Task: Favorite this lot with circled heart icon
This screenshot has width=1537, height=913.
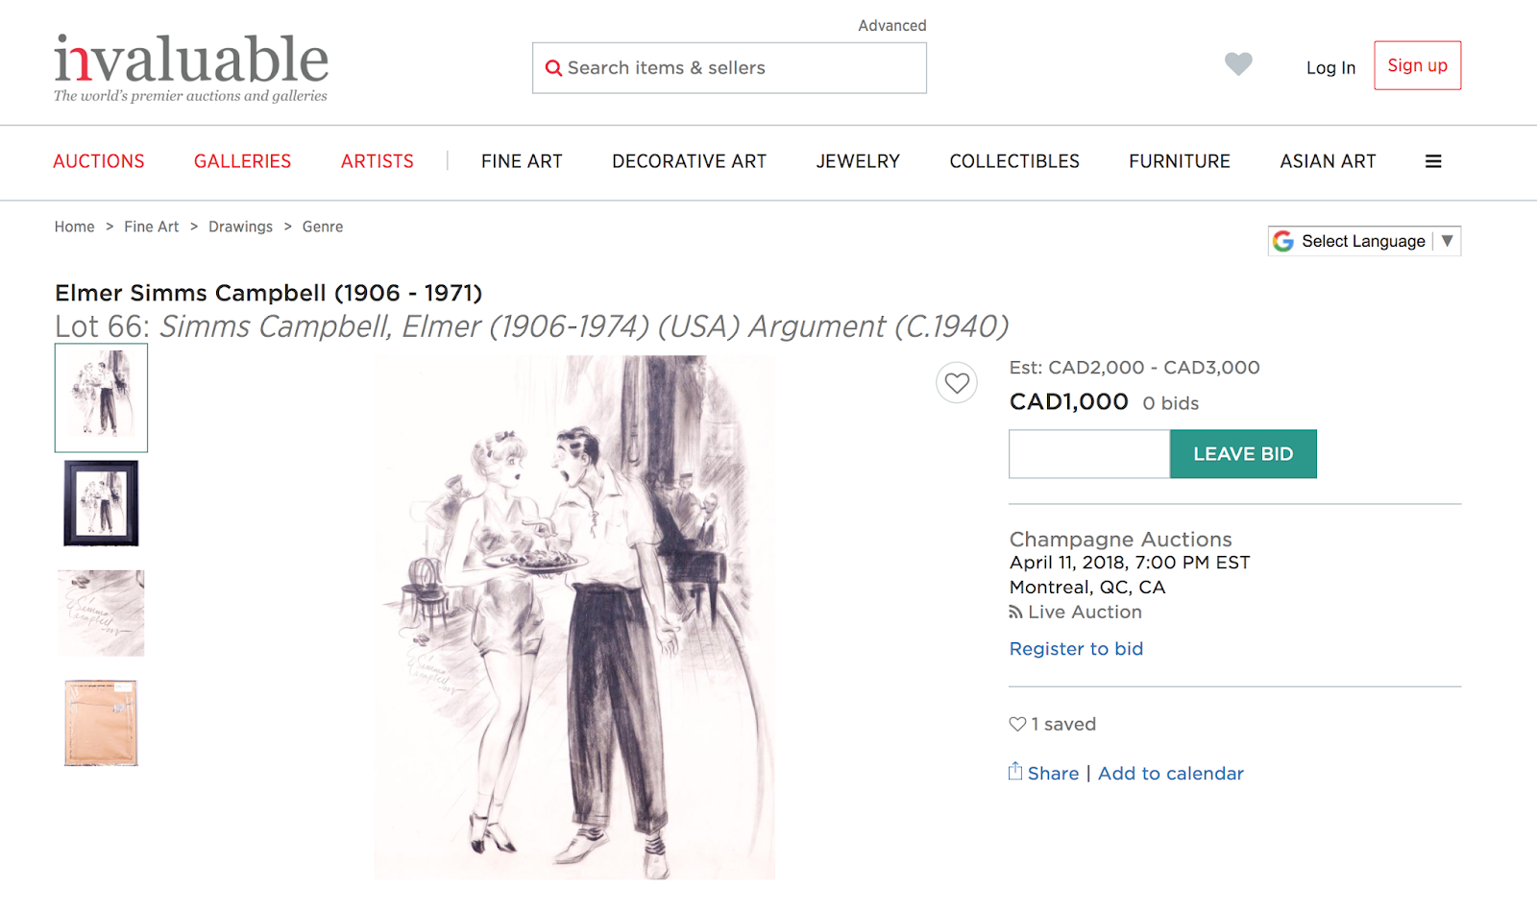Action: tap(957, 383)
